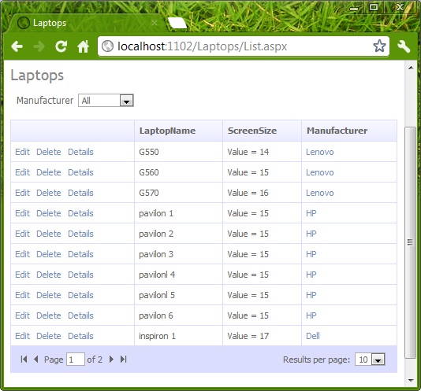Viewport: 421px width, 391px height.
Task: Delete the G570 entry
Action: click(x=49, y=193)
